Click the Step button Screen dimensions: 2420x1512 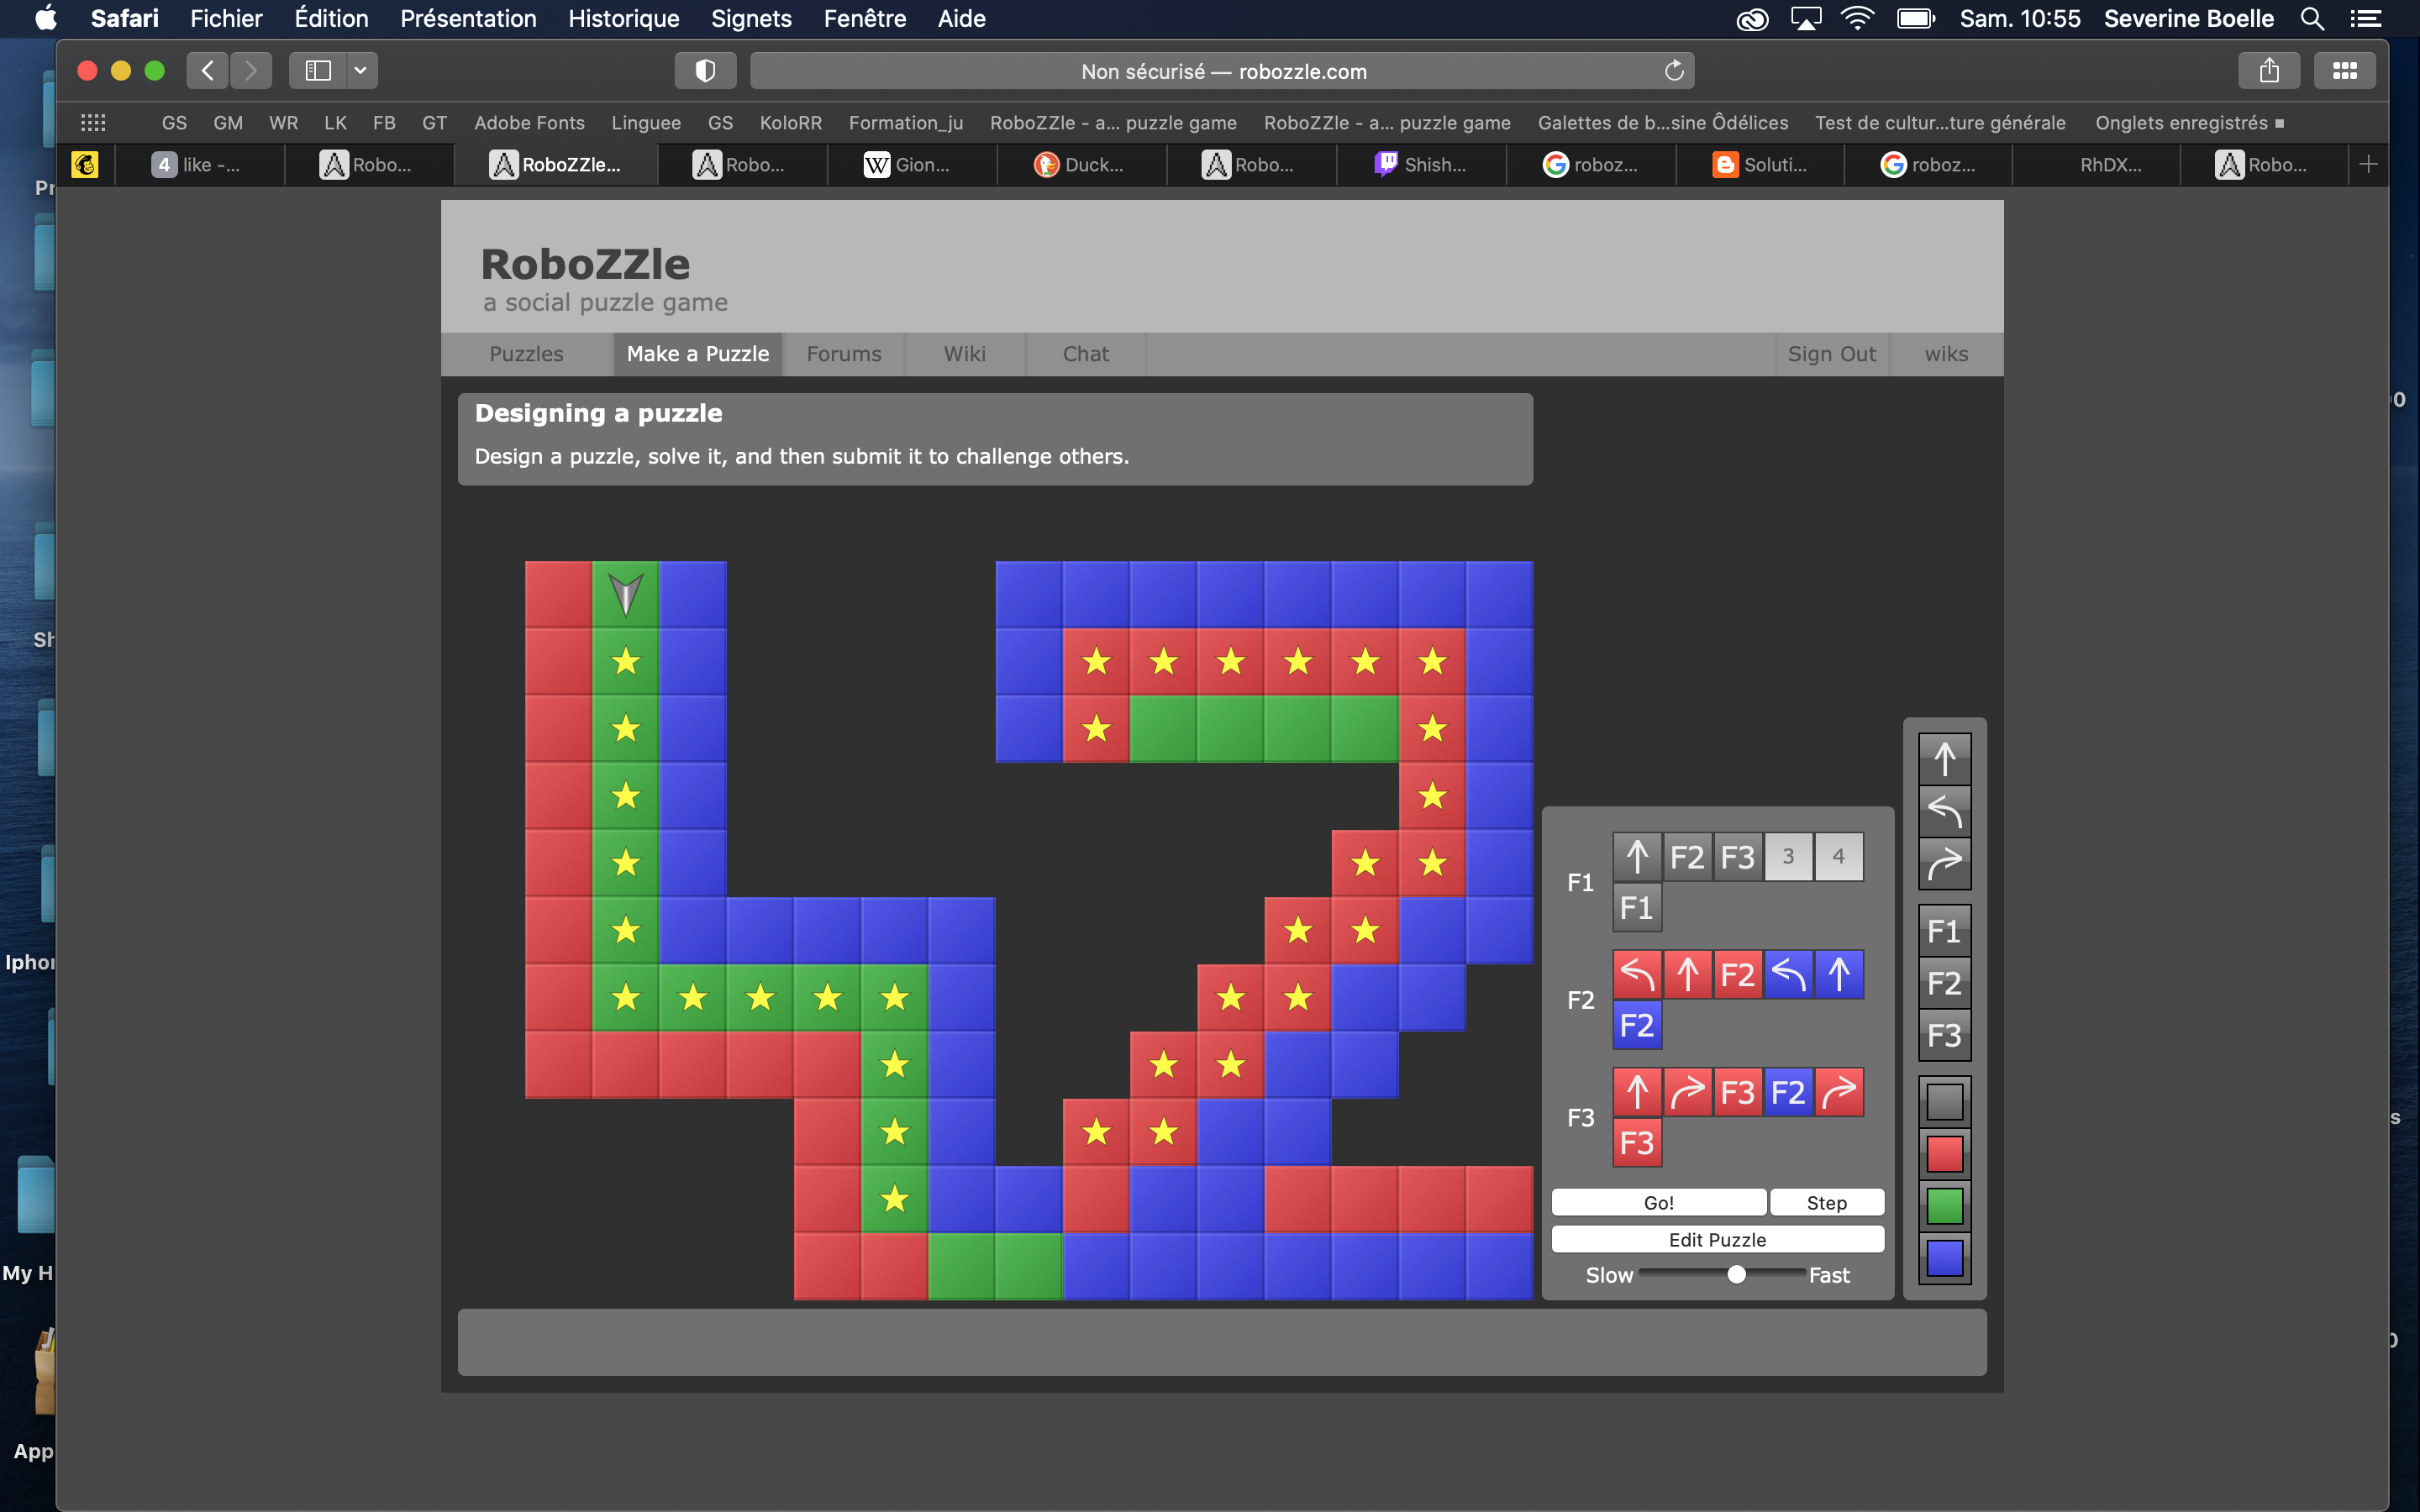1827,1202
